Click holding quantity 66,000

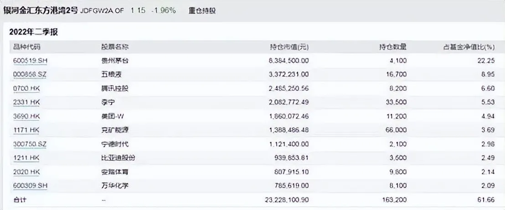397,130
